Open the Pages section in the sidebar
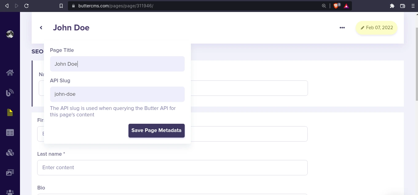418x195 pixels. [10, 112]
